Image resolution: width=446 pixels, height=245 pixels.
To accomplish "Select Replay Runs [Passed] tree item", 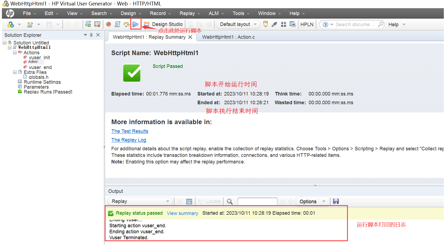I will [x=48, y=92].
